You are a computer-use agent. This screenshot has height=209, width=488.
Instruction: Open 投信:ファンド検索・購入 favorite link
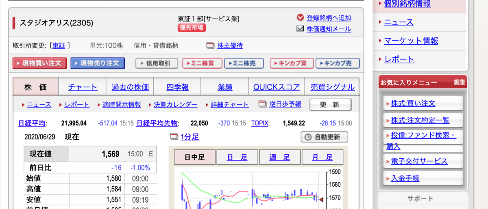[x=421, y=141]
